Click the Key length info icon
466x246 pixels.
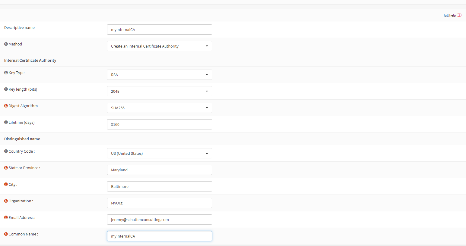click(6, 89)
